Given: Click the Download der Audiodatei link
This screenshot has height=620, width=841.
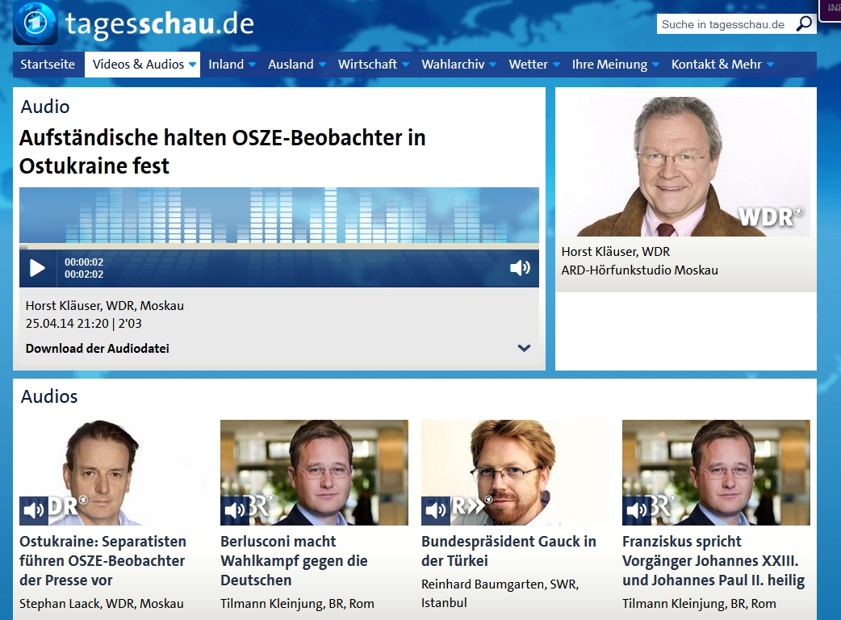Looking at the screenshot, I should click(x=97, y=349).
